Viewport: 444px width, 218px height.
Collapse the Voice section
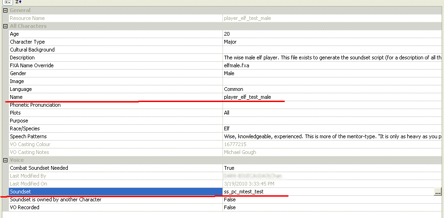click(5, 160)
